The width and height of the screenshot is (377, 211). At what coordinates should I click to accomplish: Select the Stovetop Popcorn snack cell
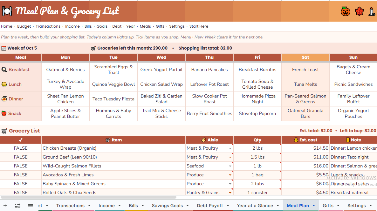257,114
